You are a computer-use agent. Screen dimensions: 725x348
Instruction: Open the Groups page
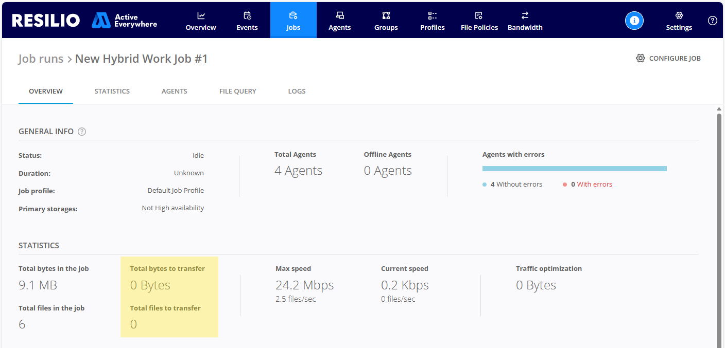(x=386, y=21)
